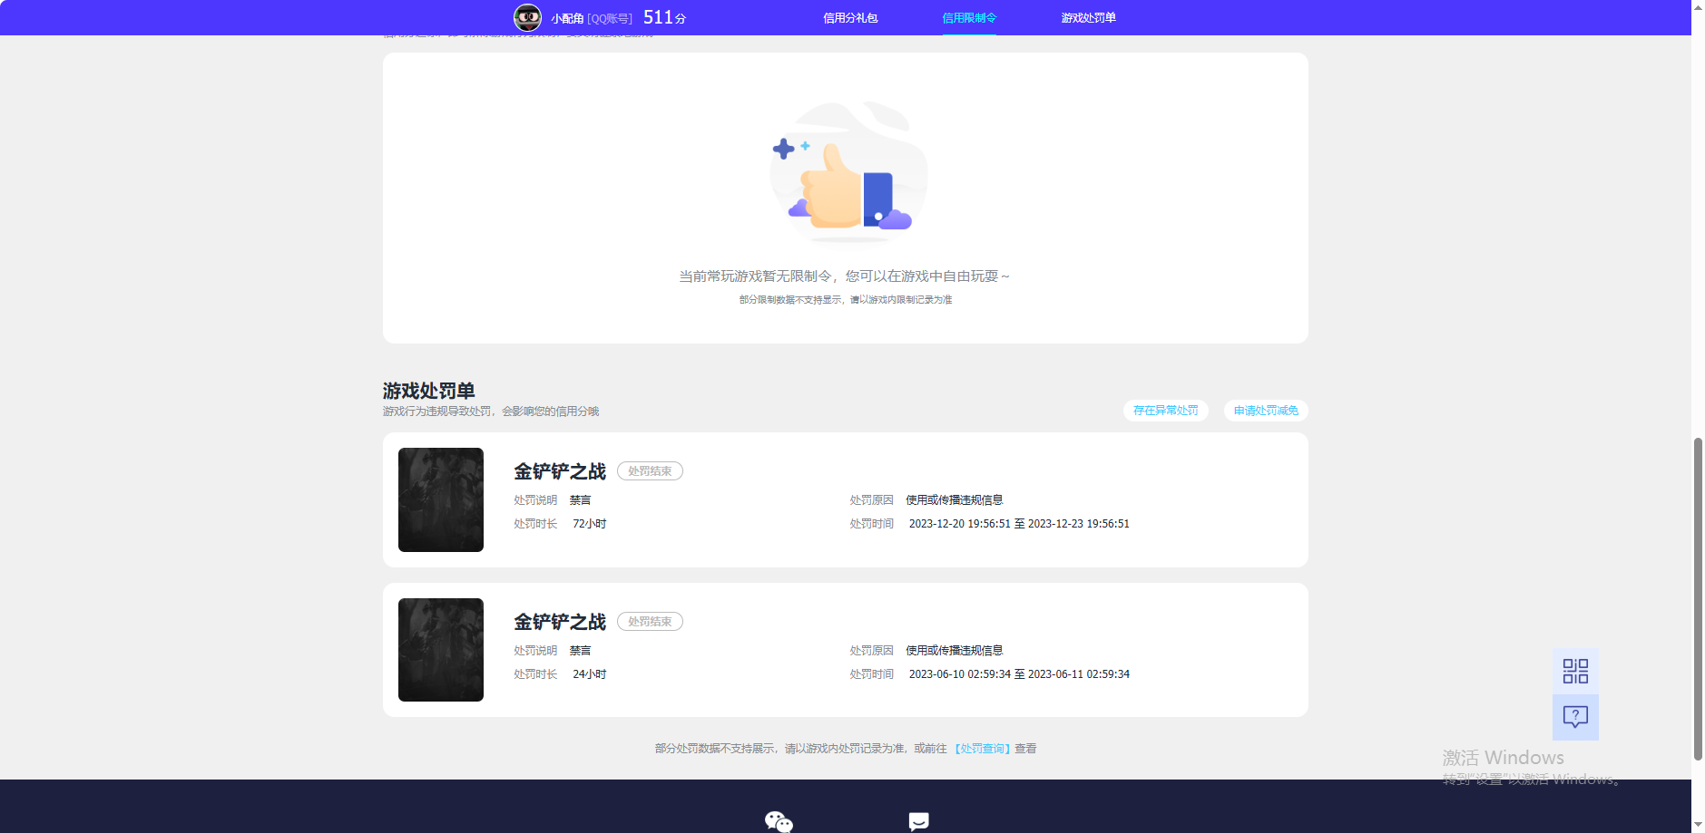Viewport: 1705px width, 833px height.
Task: Click the WeChat icon in footer
Action: pyautogui.click(x=779, y=821)
